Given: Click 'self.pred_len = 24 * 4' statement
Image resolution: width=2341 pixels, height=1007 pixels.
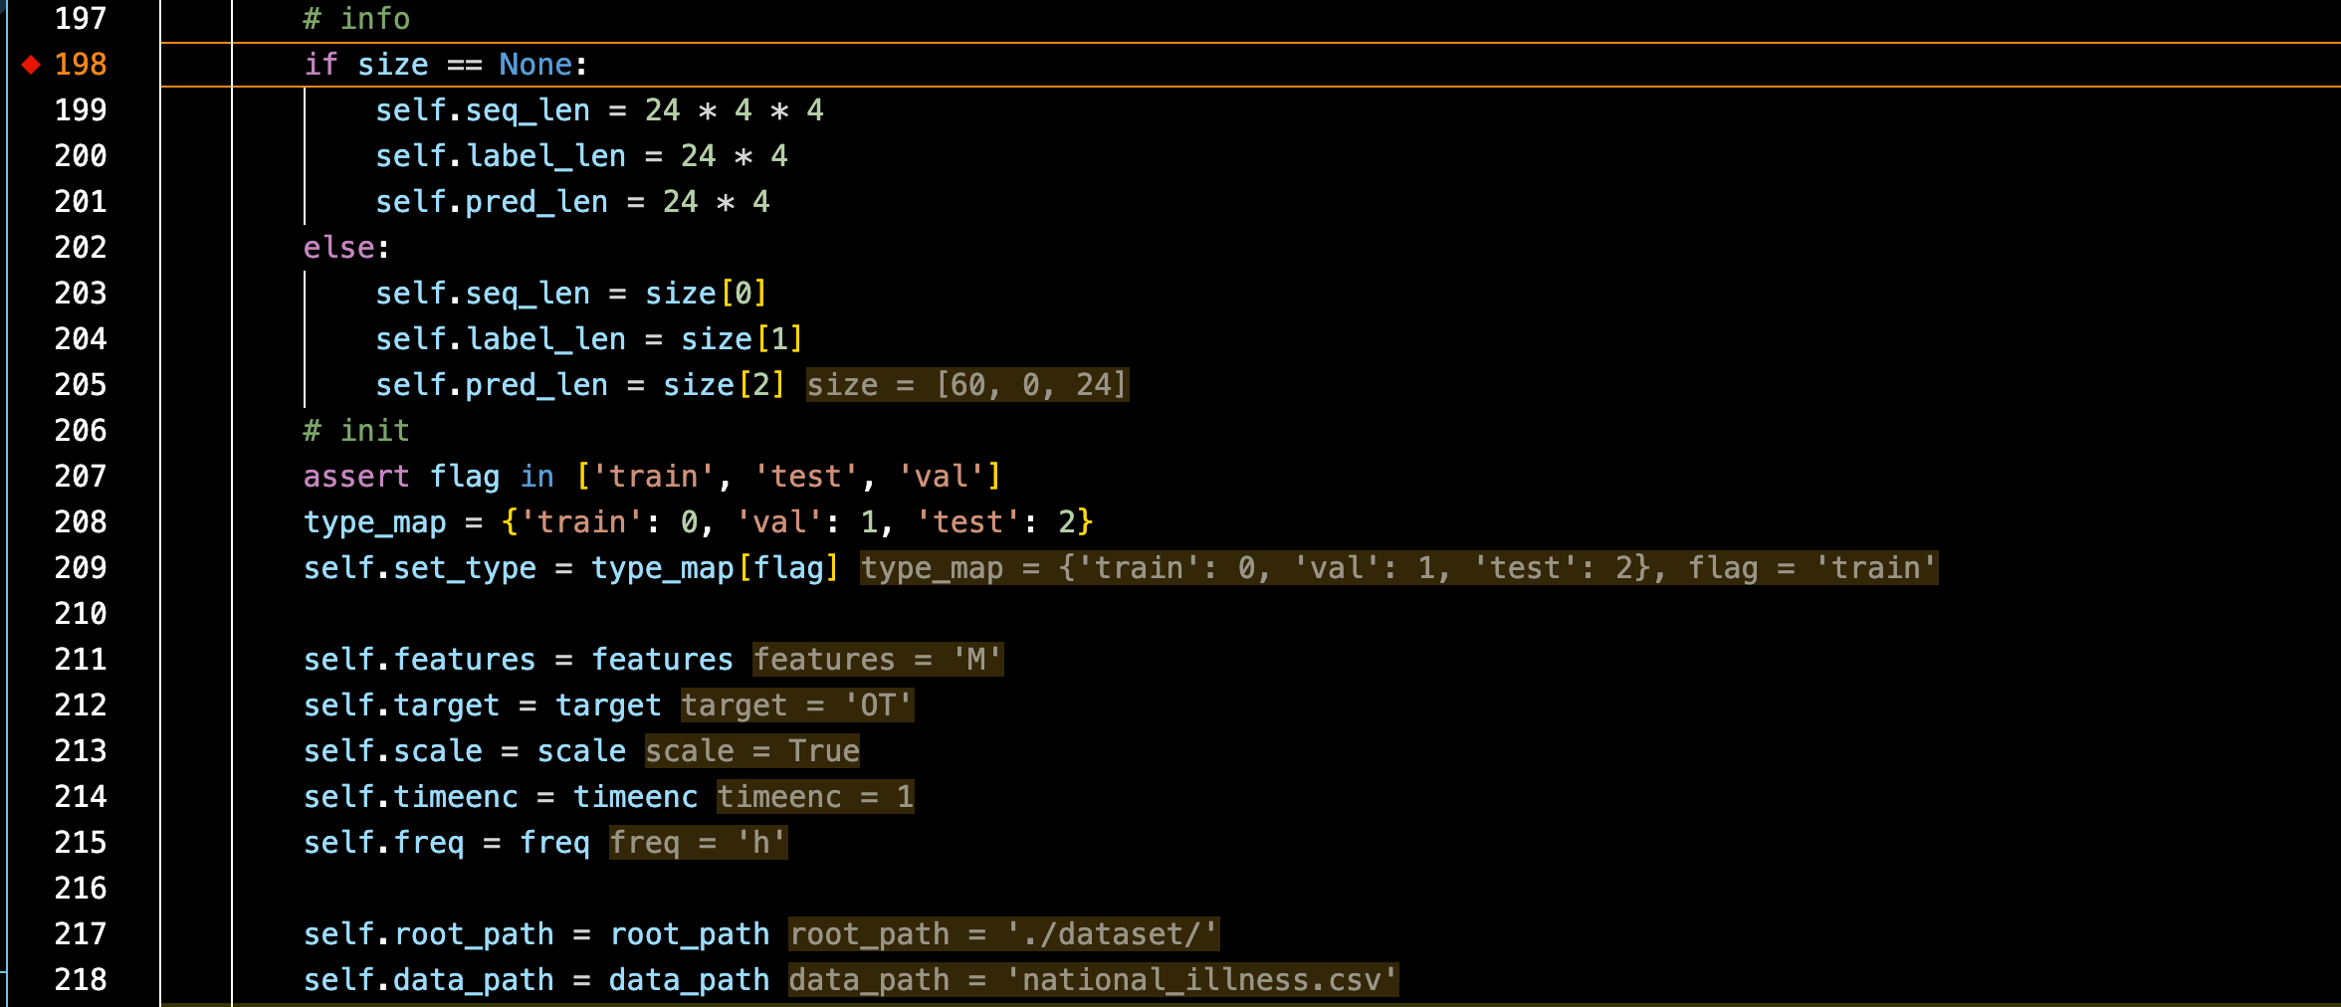Looking at the screenshot, I should click(x=572, y=202).
